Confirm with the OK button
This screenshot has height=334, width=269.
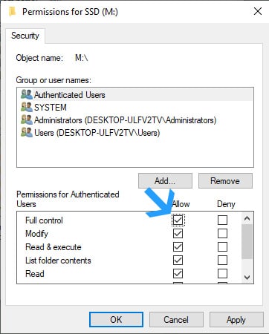coord(116,319)
